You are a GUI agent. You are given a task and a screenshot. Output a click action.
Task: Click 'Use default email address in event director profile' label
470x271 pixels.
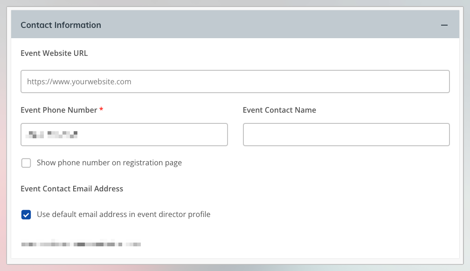124,214
